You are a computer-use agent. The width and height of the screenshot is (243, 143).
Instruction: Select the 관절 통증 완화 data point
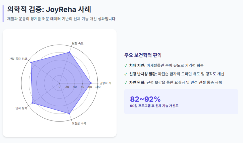(31, 62)
